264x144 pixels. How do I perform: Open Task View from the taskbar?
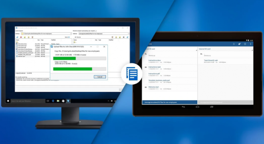[x=48, y=101]
